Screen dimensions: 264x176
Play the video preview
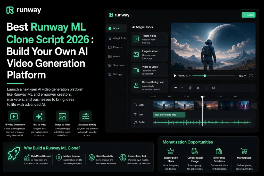tap(175, 76)
